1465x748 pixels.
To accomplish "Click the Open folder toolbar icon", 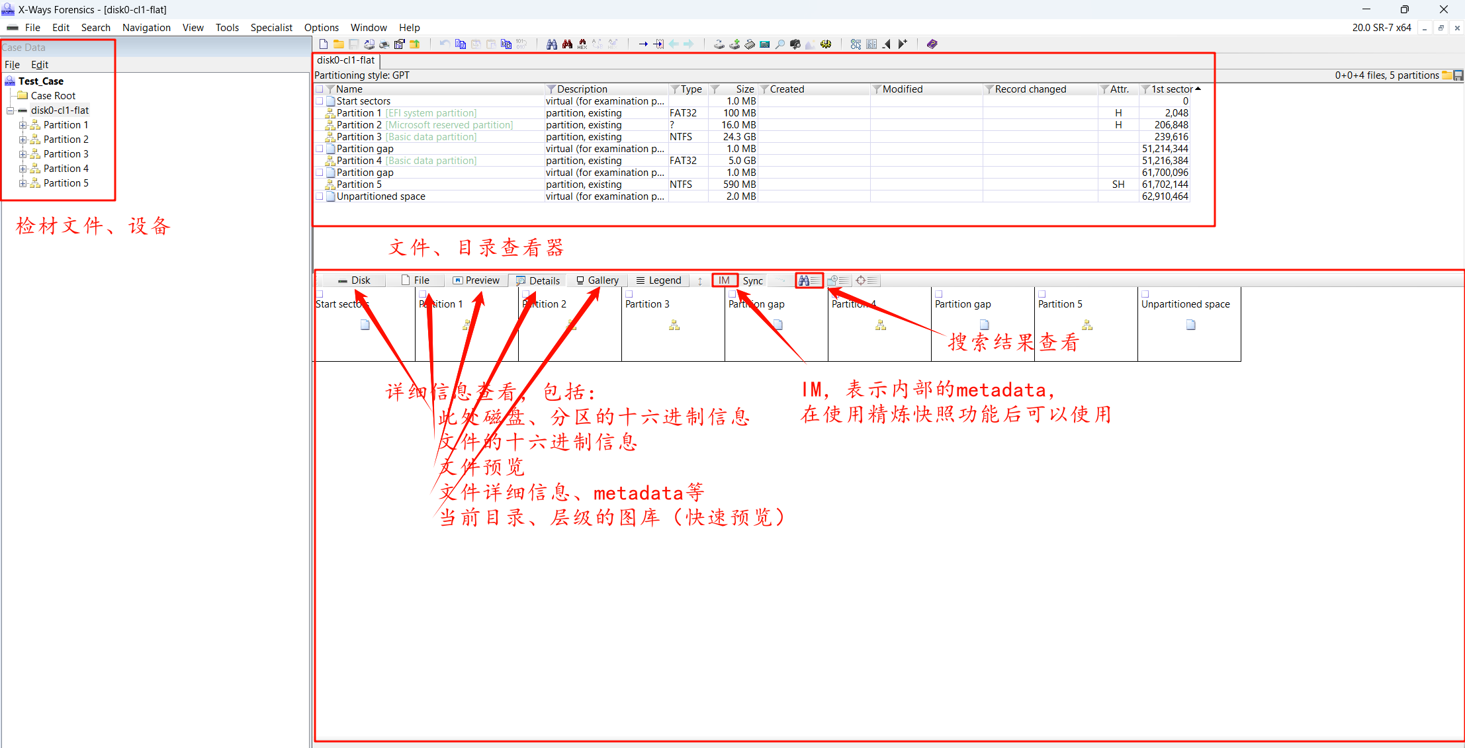I will [339, 44].
